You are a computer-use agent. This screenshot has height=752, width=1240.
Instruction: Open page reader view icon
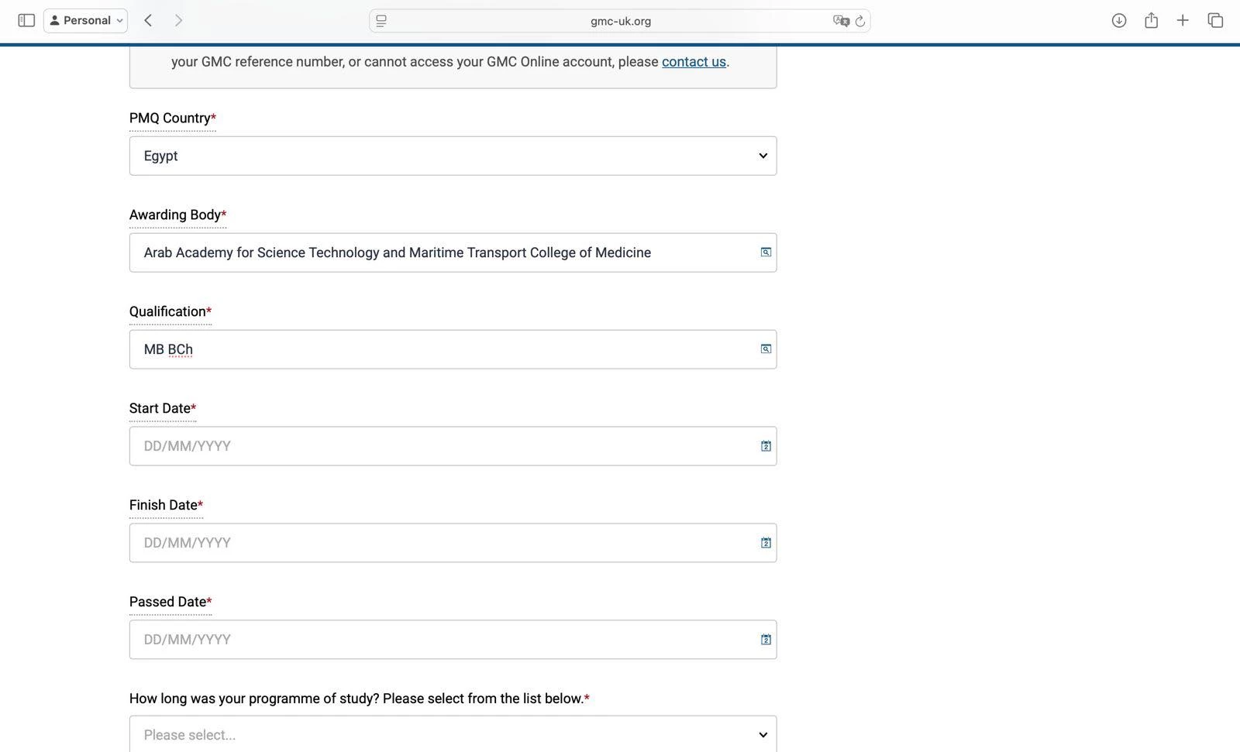click(x=381, y=21)
